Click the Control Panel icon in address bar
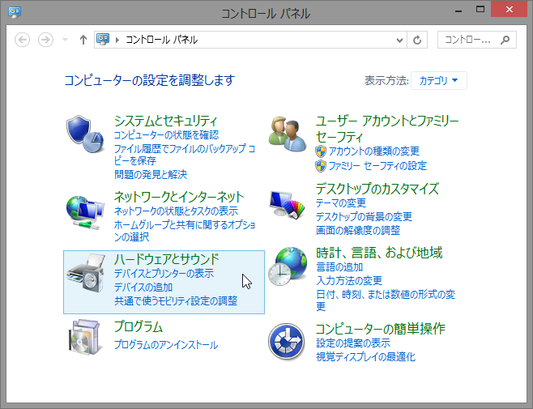The width and height of the screenshot is (533, 409). click(103, 40)
